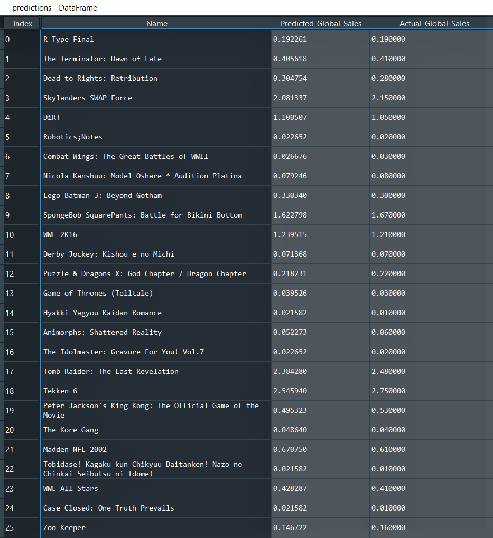Select predicted value 1.239515

coord(320,235)
